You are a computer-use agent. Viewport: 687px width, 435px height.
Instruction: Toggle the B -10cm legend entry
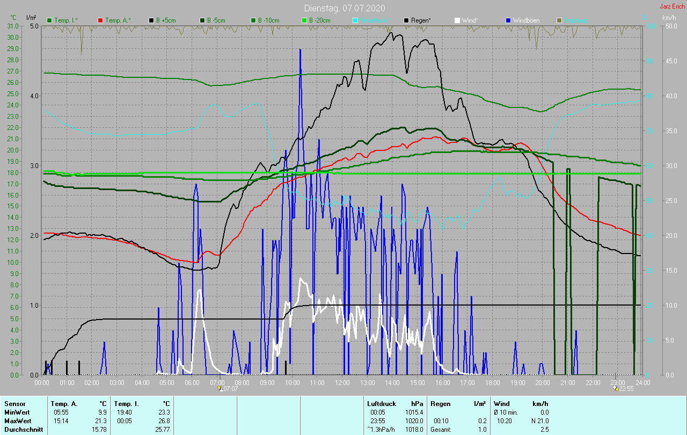coord(265,20)
